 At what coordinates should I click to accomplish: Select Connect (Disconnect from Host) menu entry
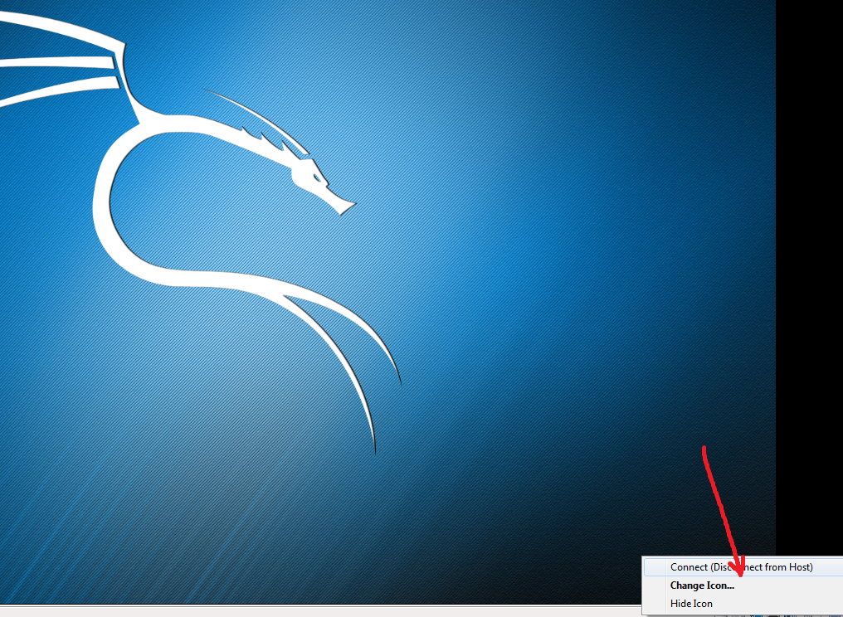tap(741, 567)
